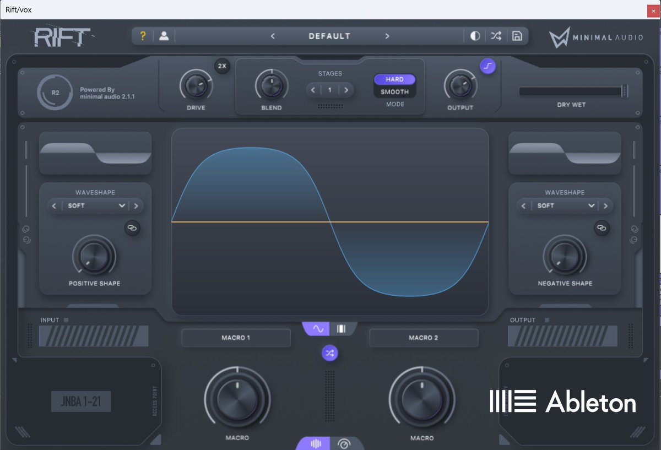Click the Minimal Audio logo

[x=595, y=37]
